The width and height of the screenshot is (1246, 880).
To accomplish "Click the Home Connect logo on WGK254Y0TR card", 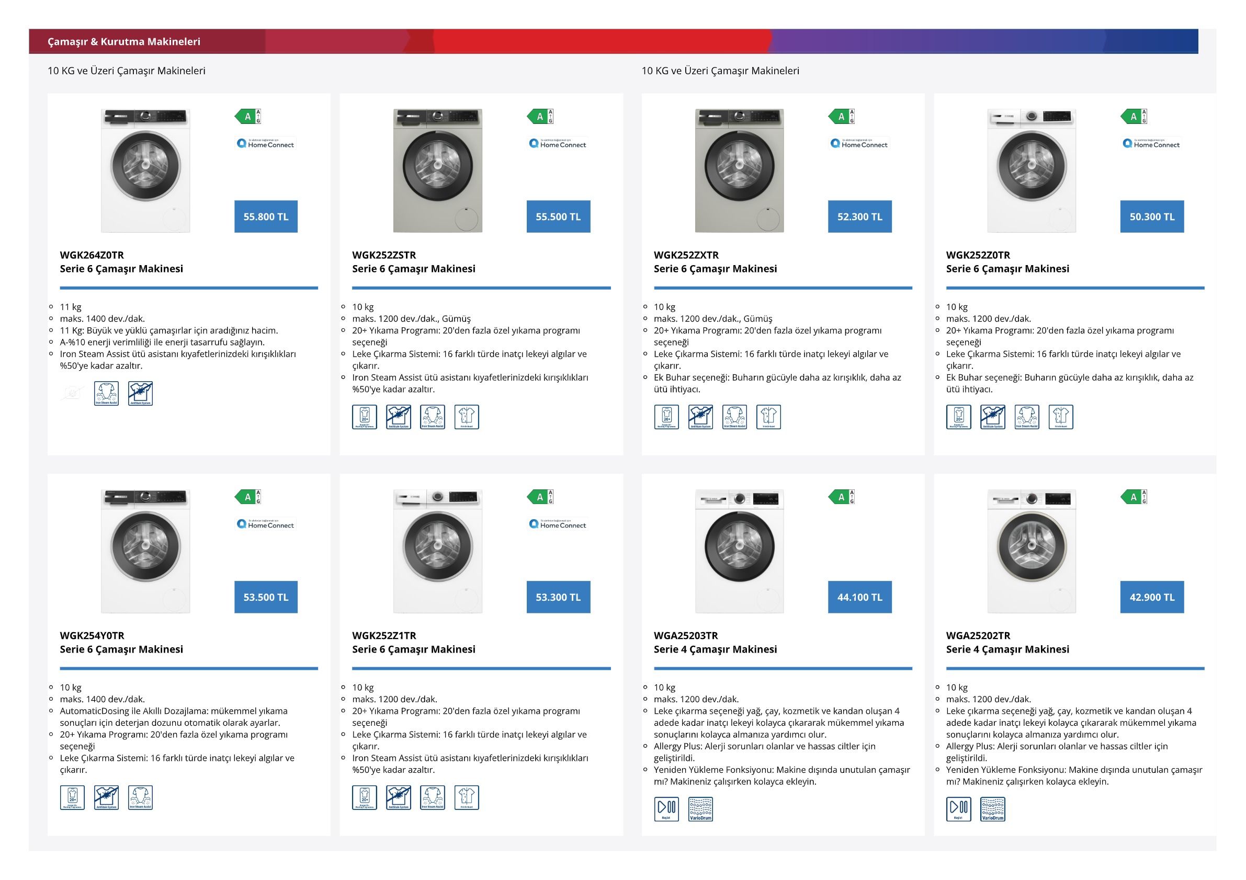I will tap(265, 523).
